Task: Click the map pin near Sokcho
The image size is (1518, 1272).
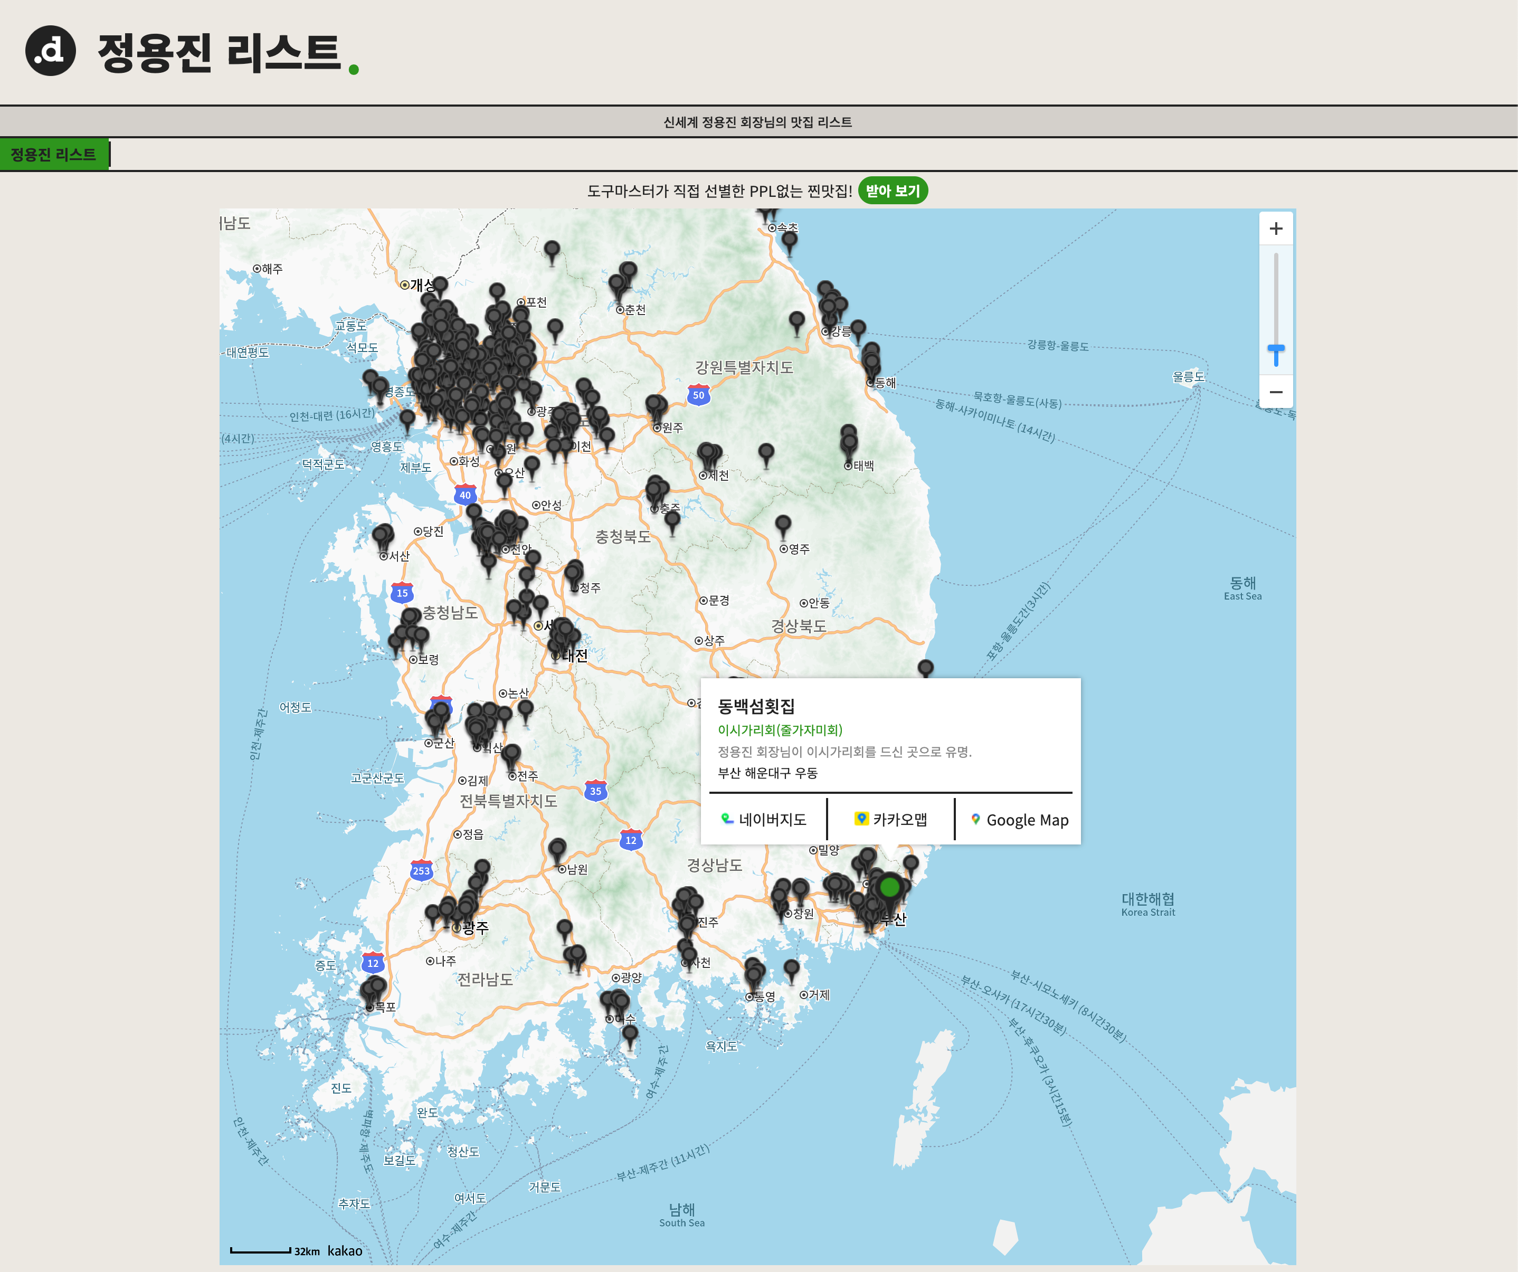Action: coord(790,239)
